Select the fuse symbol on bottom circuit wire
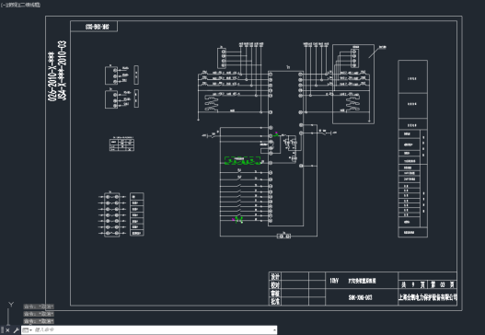This screenshot has width=485, height=335. pos(283,237)
